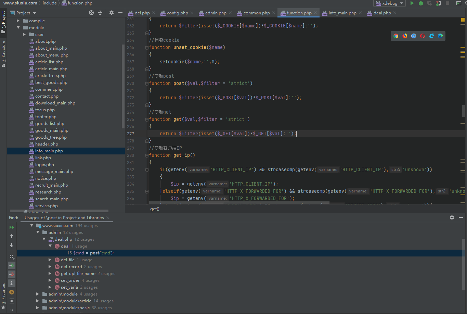Screen dimensions: 467x314
Task: Expand the compile folder in project tree
Action: (x=18, y=21)
